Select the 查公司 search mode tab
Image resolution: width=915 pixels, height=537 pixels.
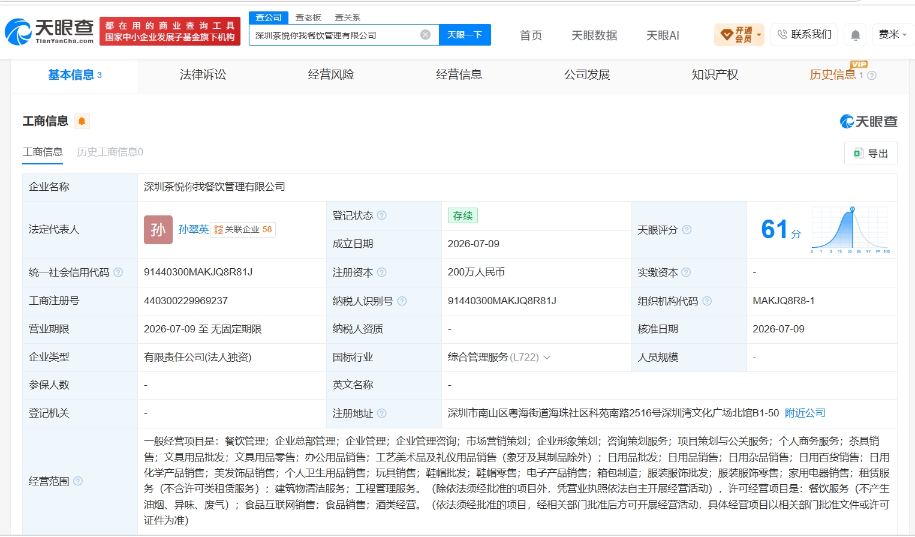[x=269, y=18]
